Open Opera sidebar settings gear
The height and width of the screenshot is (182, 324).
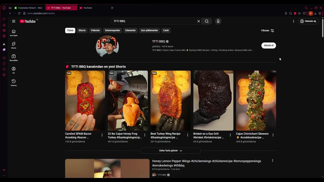tap(4, 75)
